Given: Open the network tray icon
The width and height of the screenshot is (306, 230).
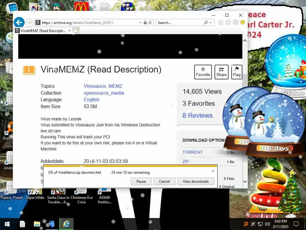Looking at the screenshot, I should point(260,224).
